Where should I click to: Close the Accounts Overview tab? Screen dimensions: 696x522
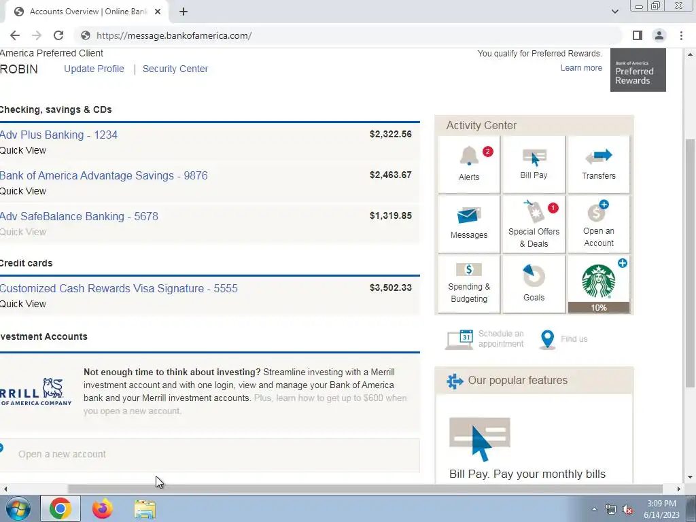point(158,12)
